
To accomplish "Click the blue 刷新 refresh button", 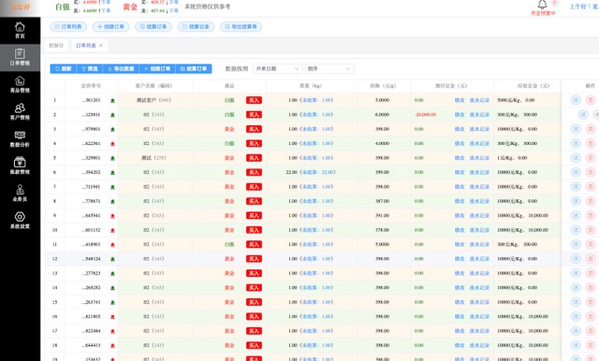I will point(64,68).
